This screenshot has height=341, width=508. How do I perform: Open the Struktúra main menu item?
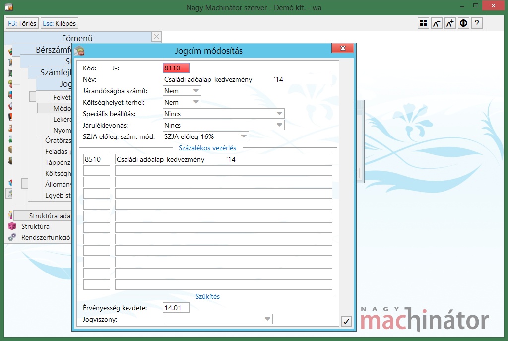click(35, 226)
